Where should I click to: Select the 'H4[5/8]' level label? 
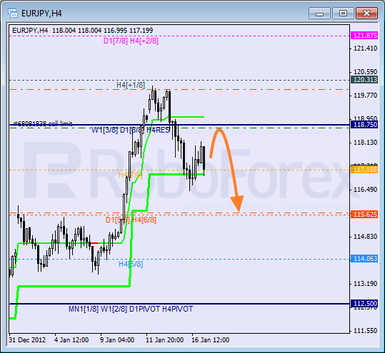tap(131, 264)
